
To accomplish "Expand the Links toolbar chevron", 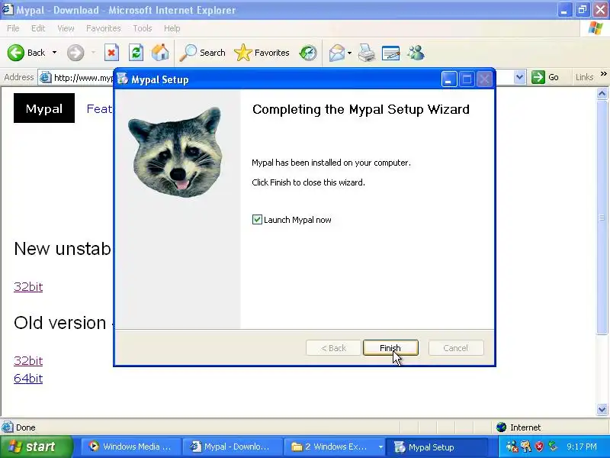I will (x=603, y=74).
